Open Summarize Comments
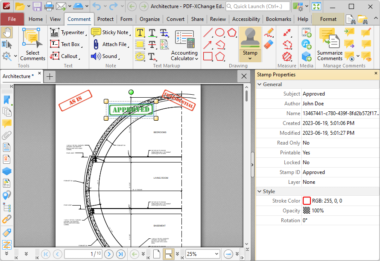This screenshot has width=380, height=261. tap(330, 44)
